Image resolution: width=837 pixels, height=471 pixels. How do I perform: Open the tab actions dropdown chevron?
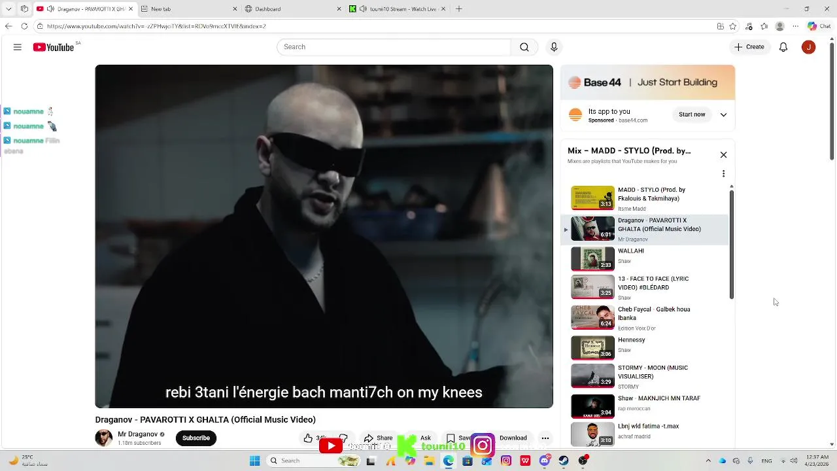9,9
